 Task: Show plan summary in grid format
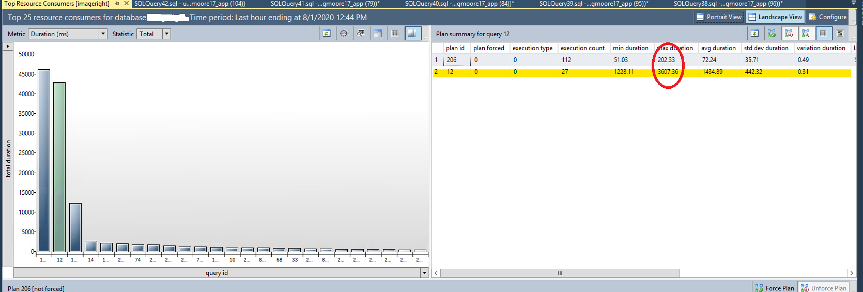[x=823, y=34]
